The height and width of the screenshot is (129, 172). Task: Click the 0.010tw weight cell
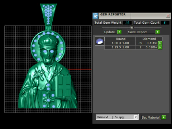[x=152, y=47]
